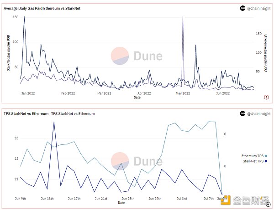The width and height of the screenshot is (274, 210).
Task: Click the red warning icon on gas chart
Action: pos(266,97)
